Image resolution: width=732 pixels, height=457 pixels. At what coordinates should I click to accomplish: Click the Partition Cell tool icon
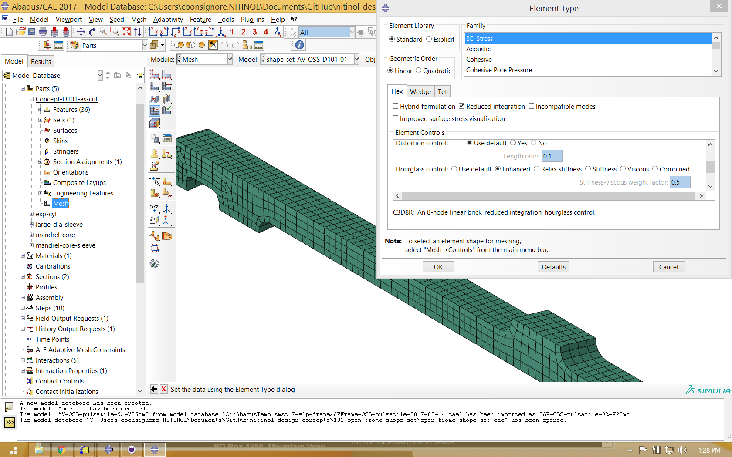(155, 193)
